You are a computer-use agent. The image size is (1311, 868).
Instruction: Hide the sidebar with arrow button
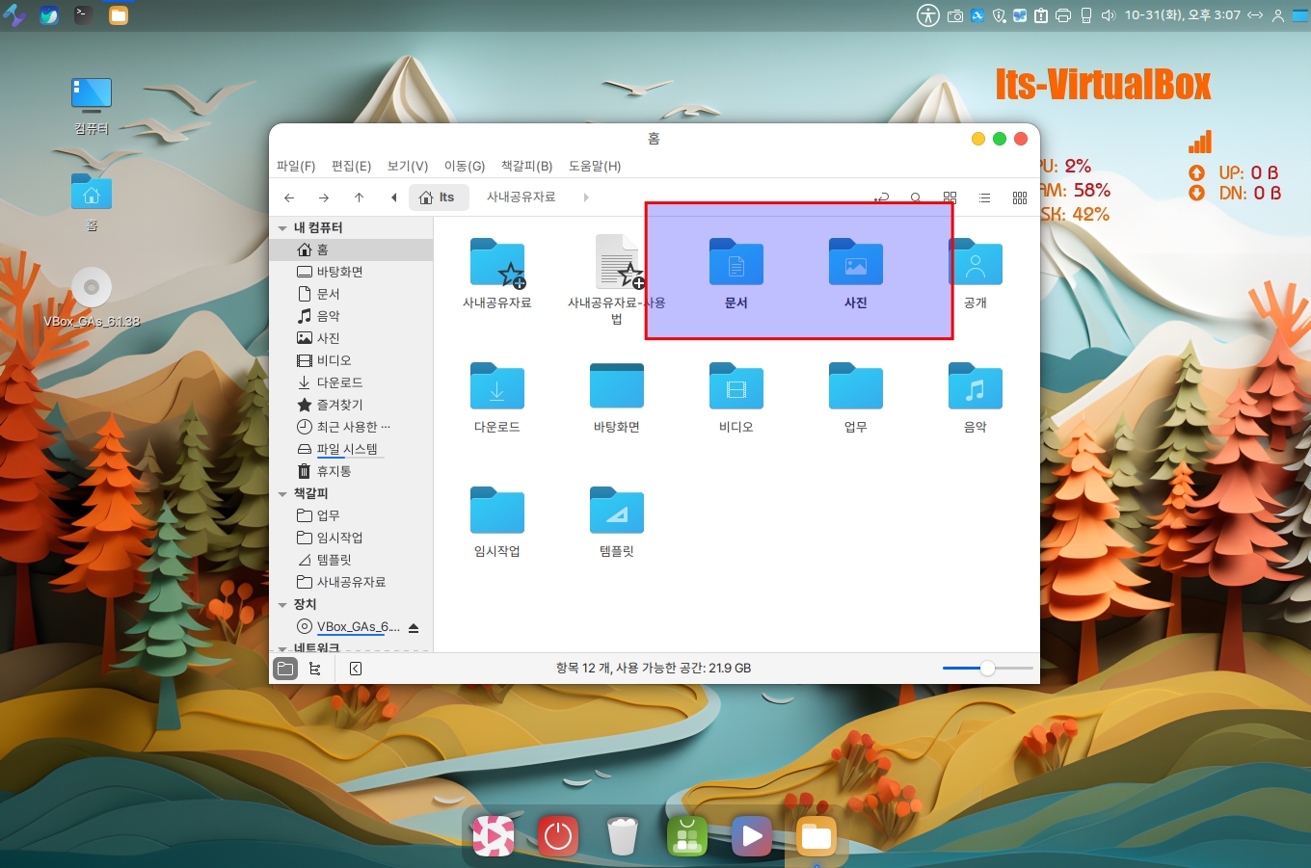click(x=356, y=669)
